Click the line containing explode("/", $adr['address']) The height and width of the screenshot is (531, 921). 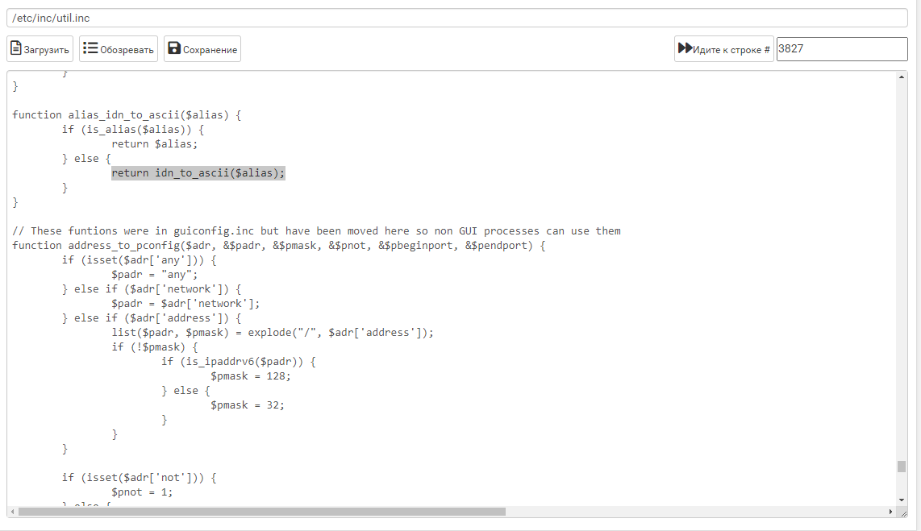coord(273,333)
